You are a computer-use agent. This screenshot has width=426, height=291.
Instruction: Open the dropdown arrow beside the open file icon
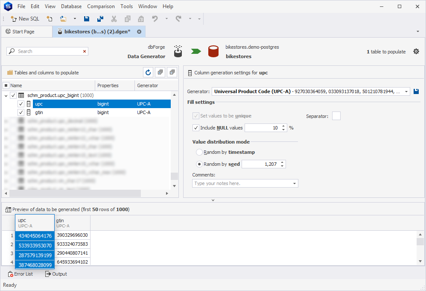pyautogui.click(x=75, y=19)
